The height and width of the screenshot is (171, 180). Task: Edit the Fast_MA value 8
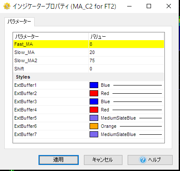pos(91,44)
